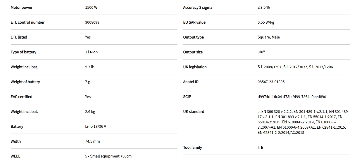Click the Anatel ID 08547-23-01395

click(x=271, y=82)
